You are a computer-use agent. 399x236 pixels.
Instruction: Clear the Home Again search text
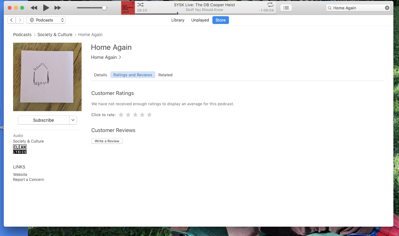(387, 8)
